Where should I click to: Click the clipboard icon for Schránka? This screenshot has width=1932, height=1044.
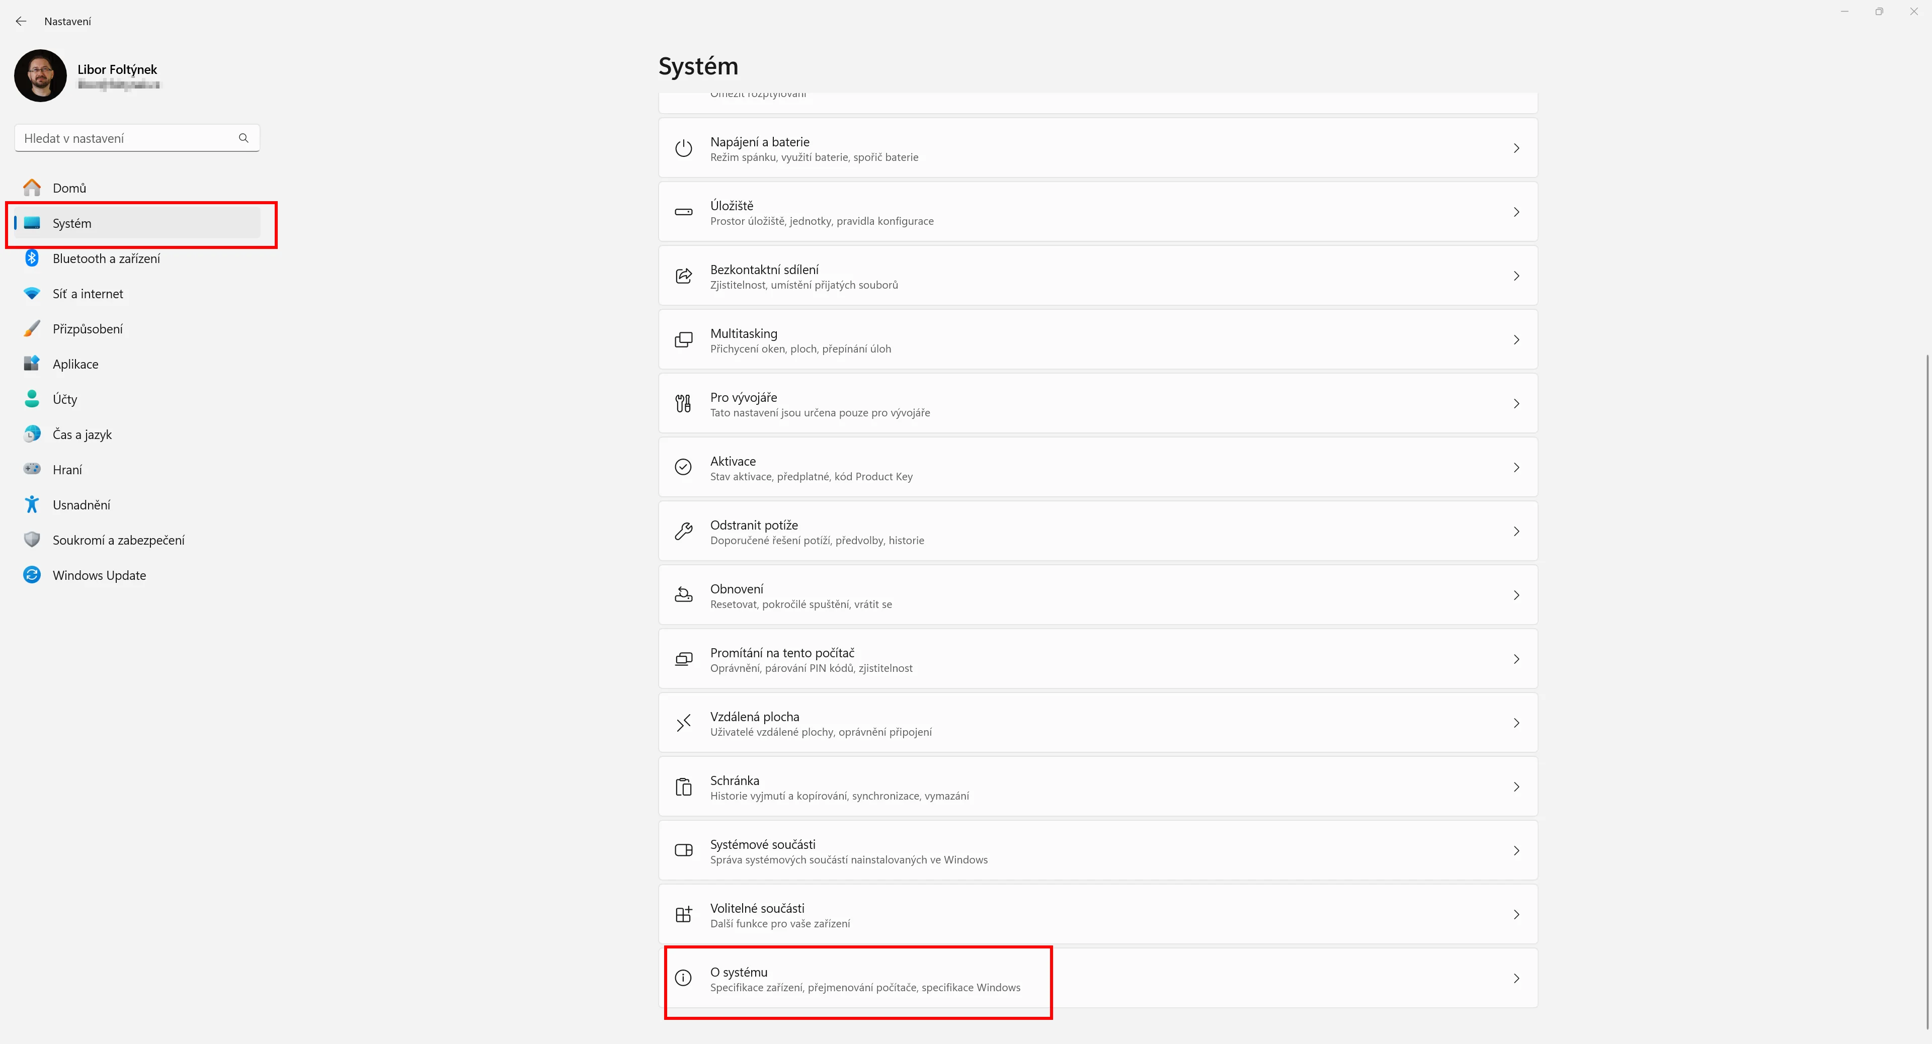tap(683, 787)
